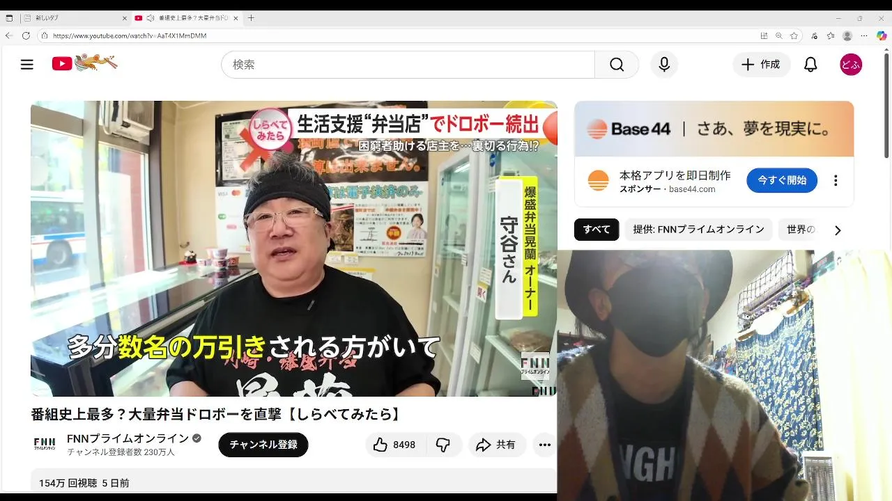
Task: Open the browser extensions icon
Action: tap(814, 35)
